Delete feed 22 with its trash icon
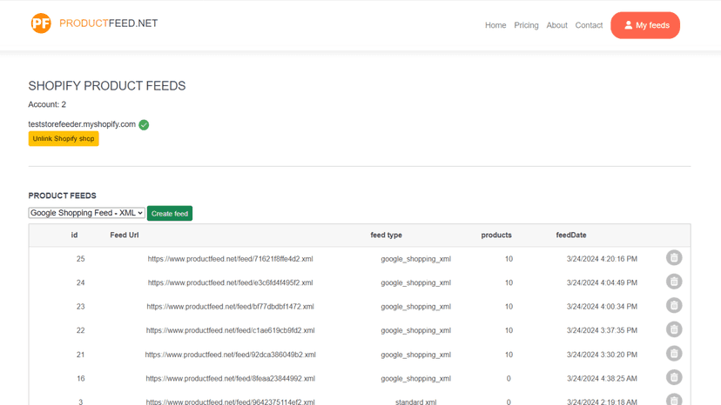721x405 pixels. (x=674, y=329)
